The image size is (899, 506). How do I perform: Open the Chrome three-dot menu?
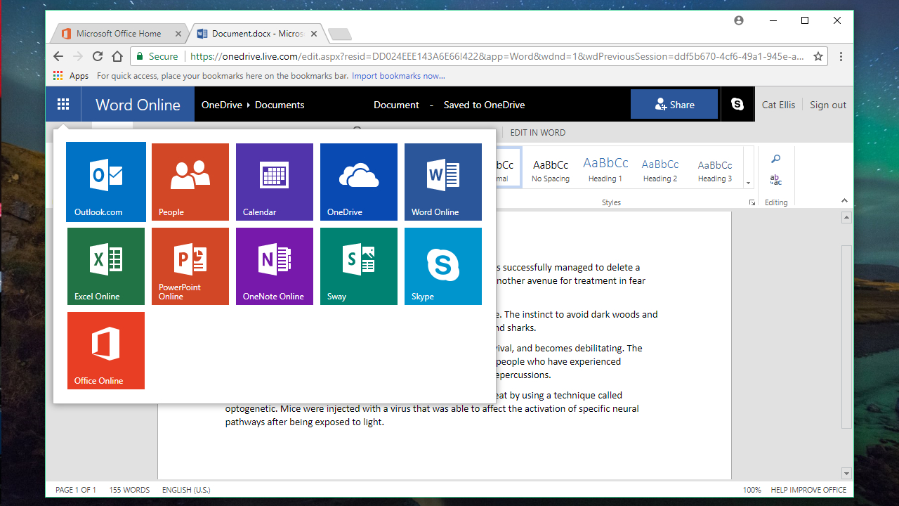pyautogui.click(x=841, y=56)
